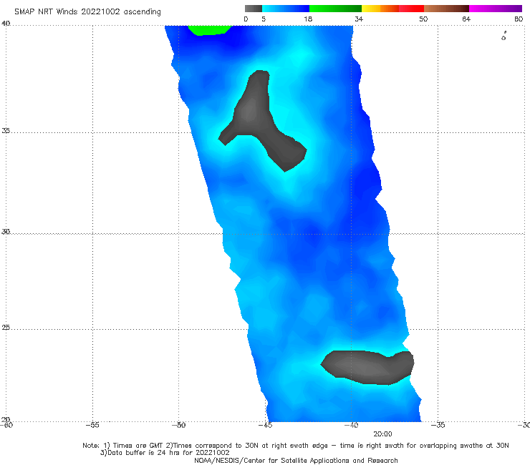The width and height of the screenshot is (530, 465).
Task: Click the longitude label '-55'
Action: tap(92, 425)
